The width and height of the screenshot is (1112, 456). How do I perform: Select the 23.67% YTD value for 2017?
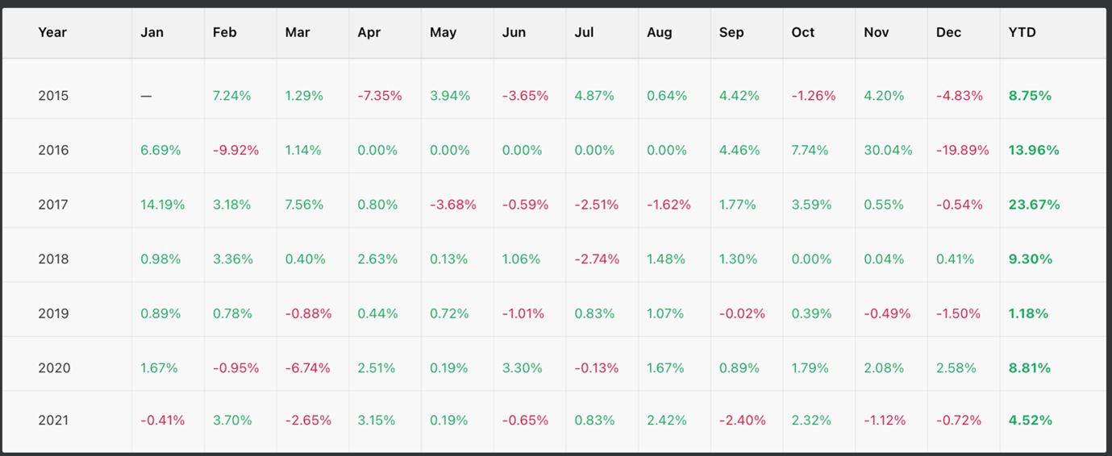pos(1034,205)
